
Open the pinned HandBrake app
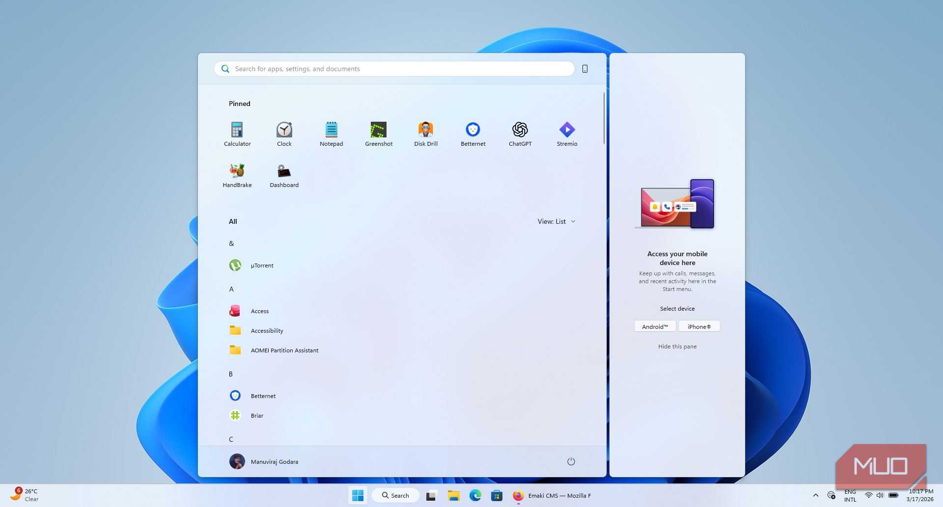(x=237, y=176)
